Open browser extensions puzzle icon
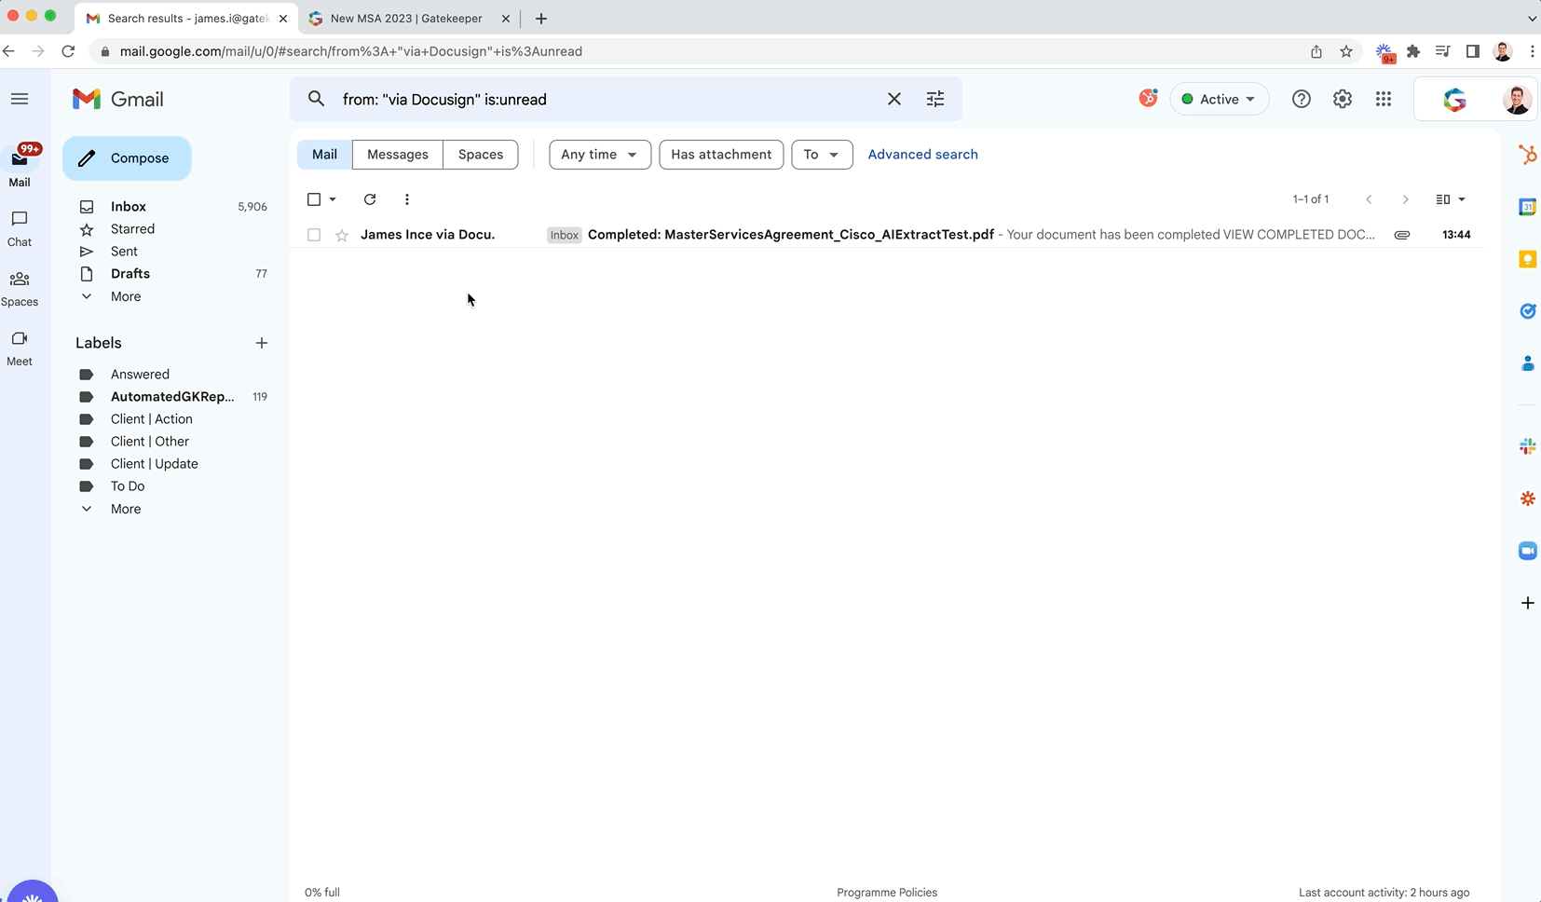 pyautogui.click(x=1413, y=51)
